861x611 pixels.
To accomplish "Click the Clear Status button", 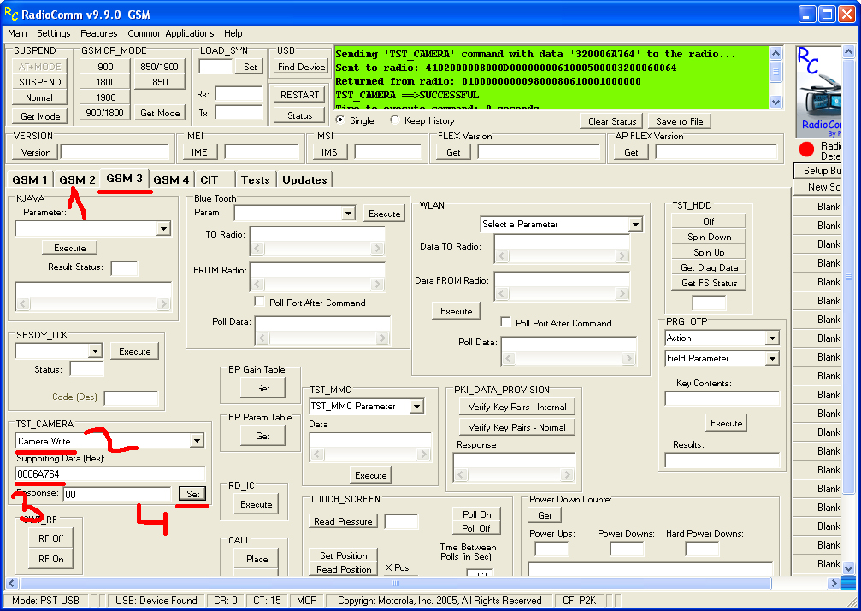I will pos(612,121).
